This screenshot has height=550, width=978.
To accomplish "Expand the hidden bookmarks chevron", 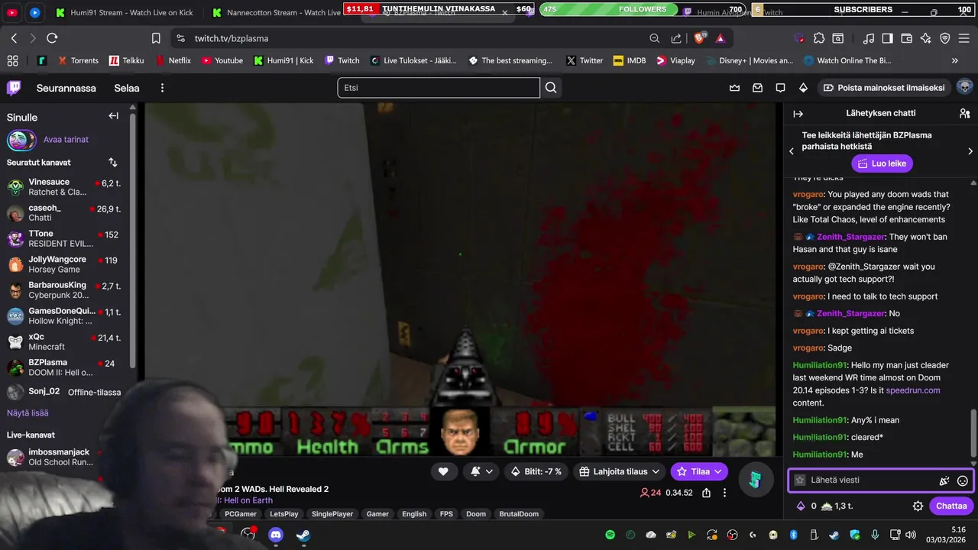I will (954, 60).
